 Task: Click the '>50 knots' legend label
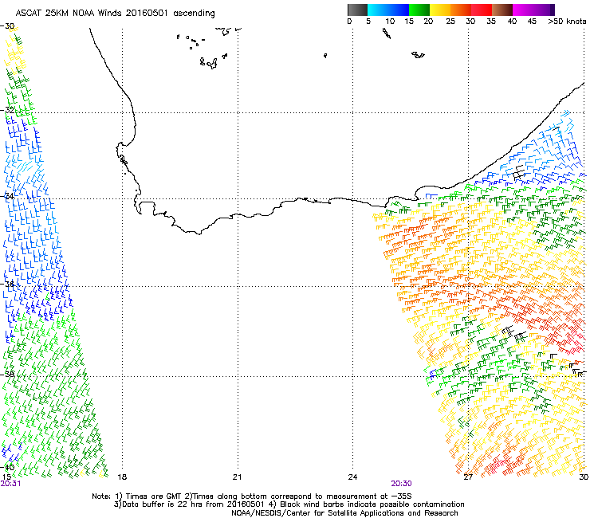567,22
